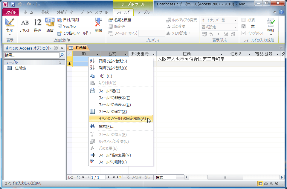This screenshot has width=287, height=189.
Task: Select 降順で並べ替え sort descending
Action: click(121, 68)
